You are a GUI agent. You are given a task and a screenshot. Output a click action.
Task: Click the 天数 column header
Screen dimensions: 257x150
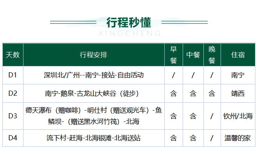tap(13, 55)
